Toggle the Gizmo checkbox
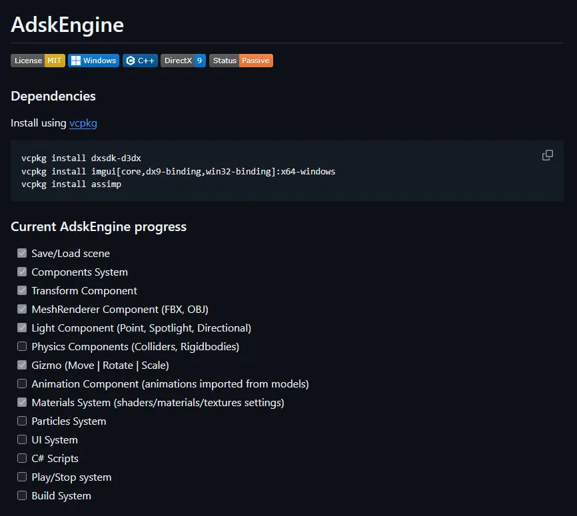The image size is (577, 516). (x=22, y=365)
